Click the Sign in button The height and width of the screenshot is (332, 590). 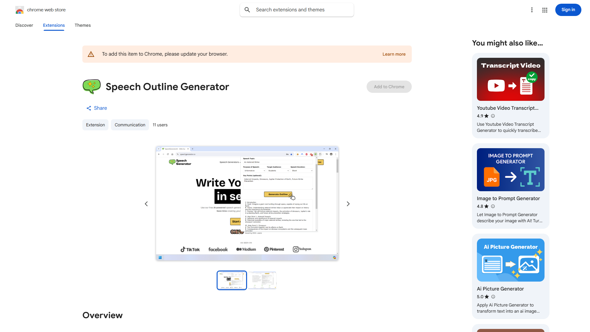point(568,10)
